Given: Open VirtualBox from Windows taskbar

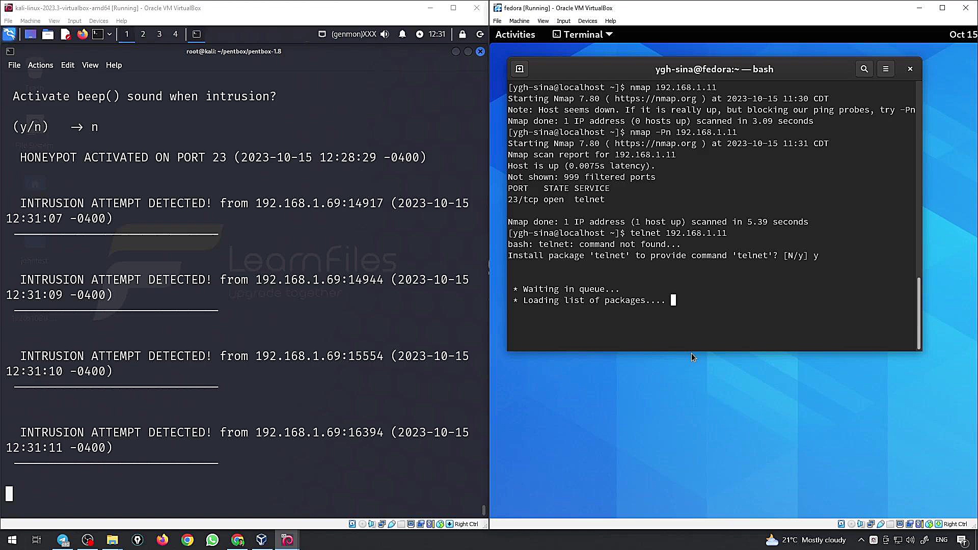Looking at the screenshot, I should click(x=262, y=540).
